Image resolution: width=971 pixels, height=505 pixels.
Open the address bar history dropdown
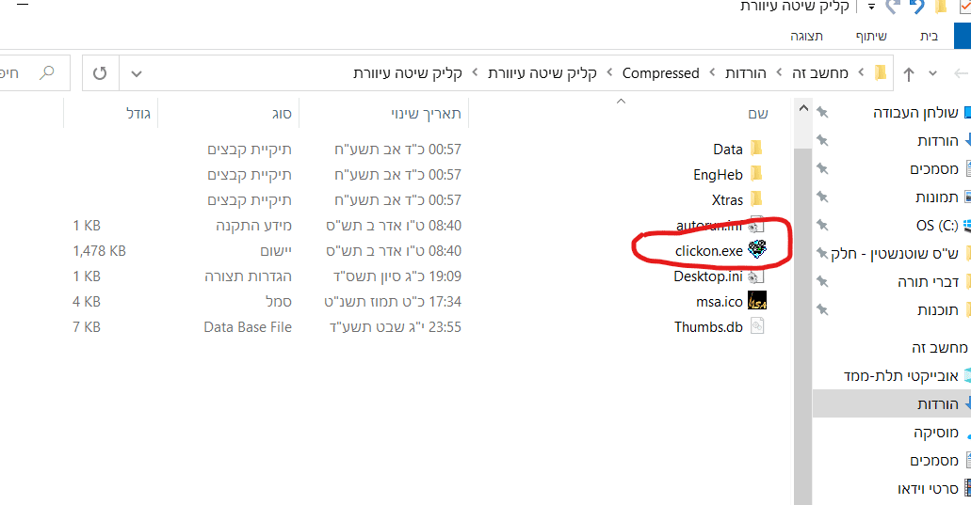click(137, 73)
